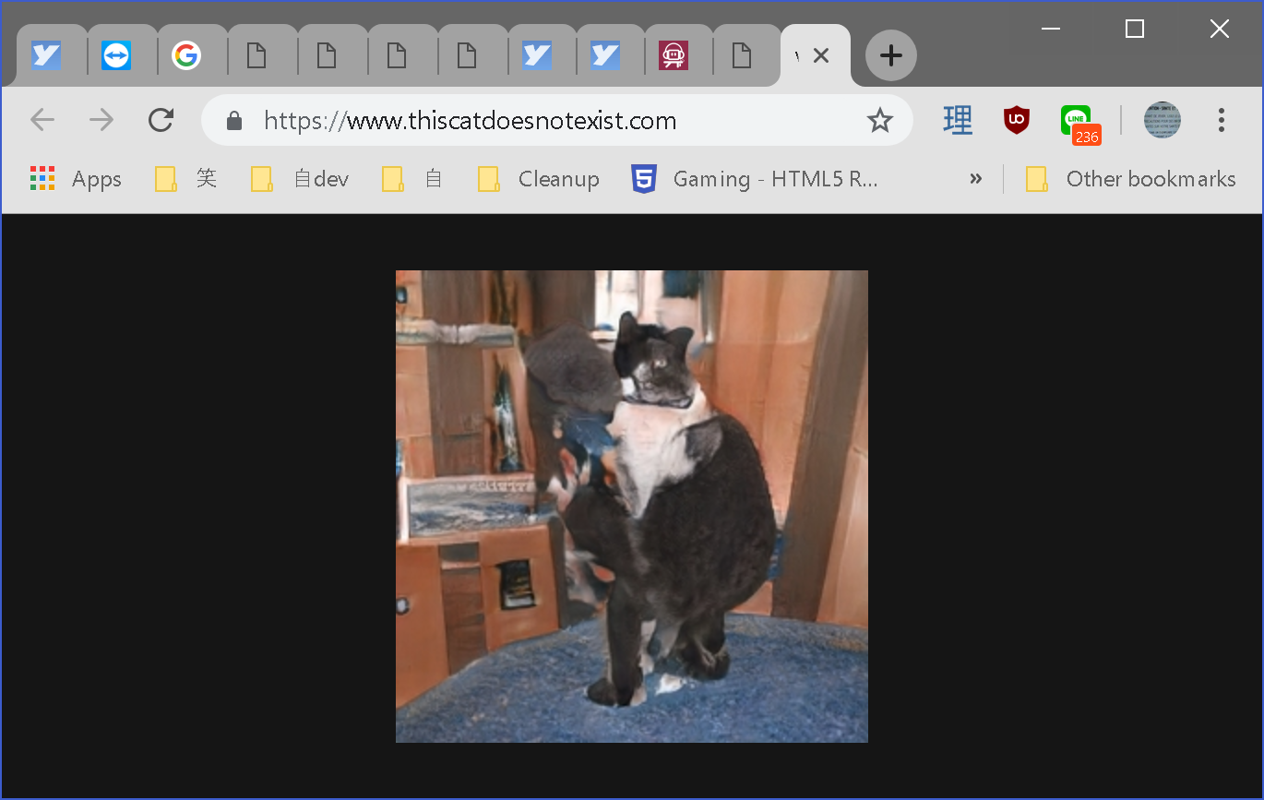Close the current active tab
1264x800 pixels.
tap(821, 55)
